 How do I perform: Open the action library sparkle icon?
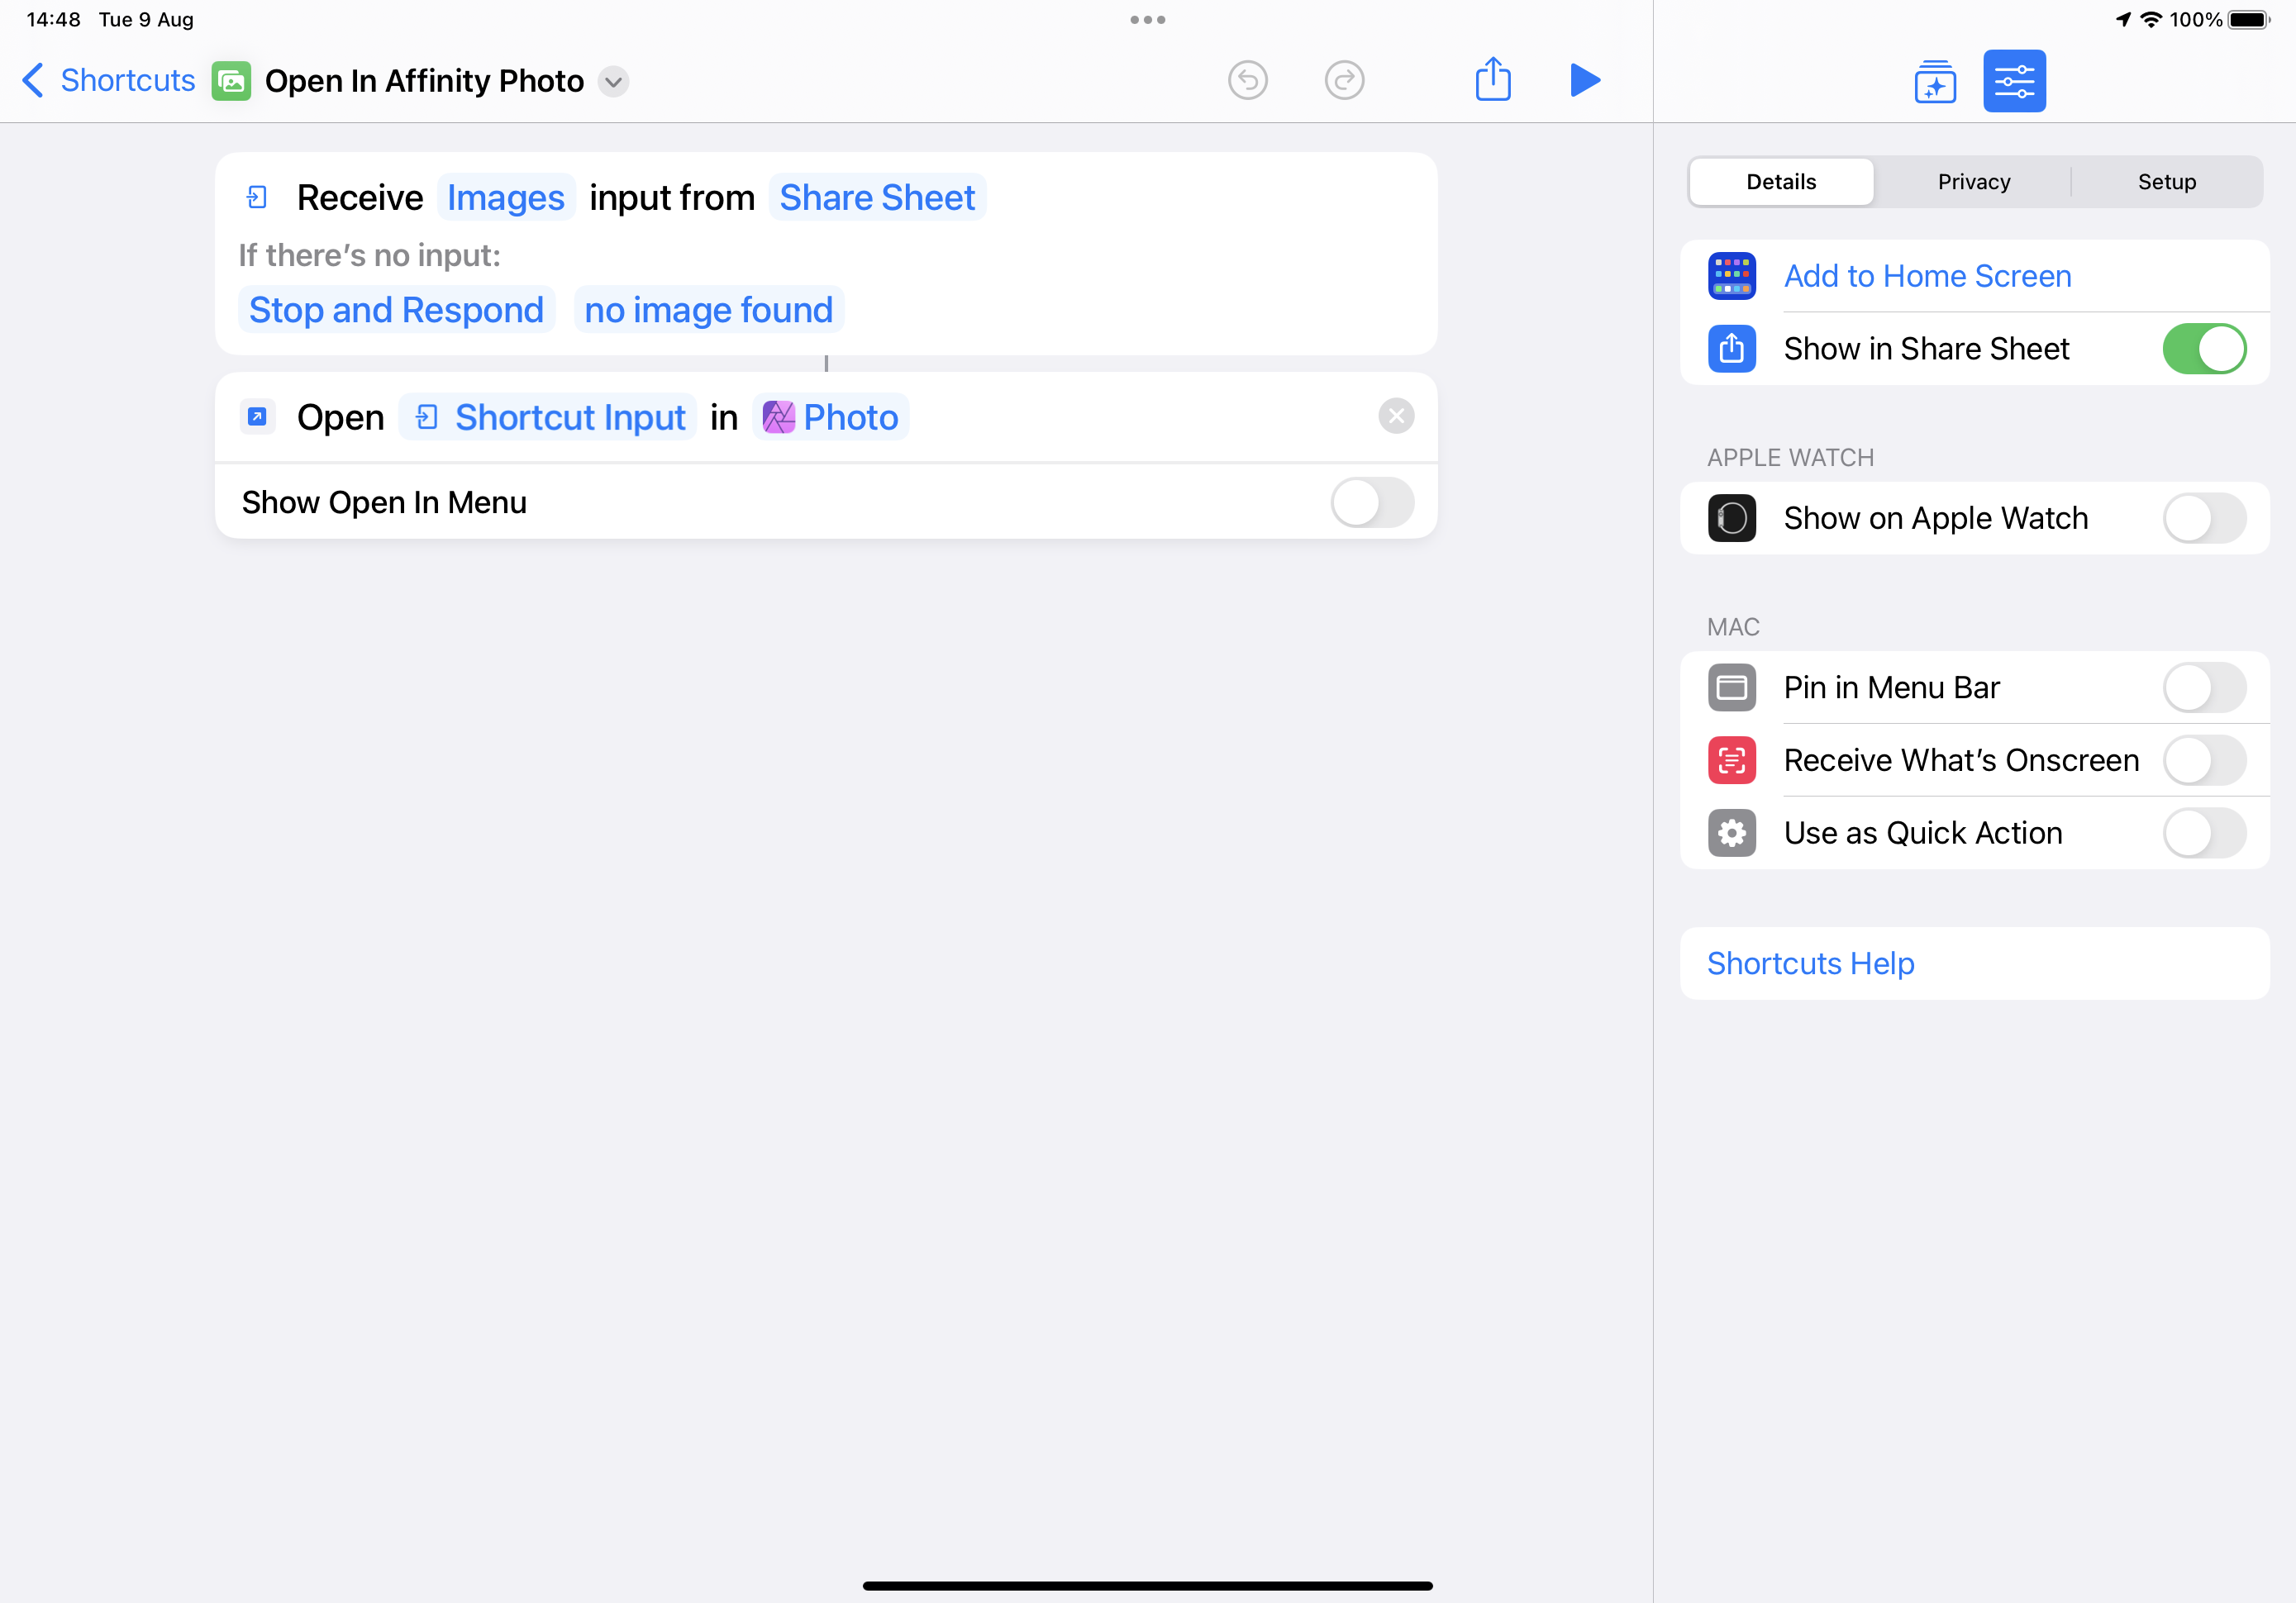(1935, 81)
